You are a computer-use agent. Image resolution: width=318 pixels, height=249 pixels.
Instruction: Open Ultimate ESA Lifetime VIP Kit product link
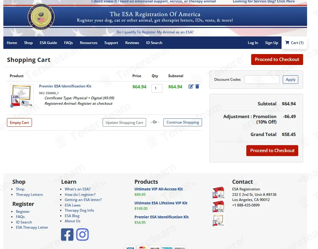pos(161,203)
